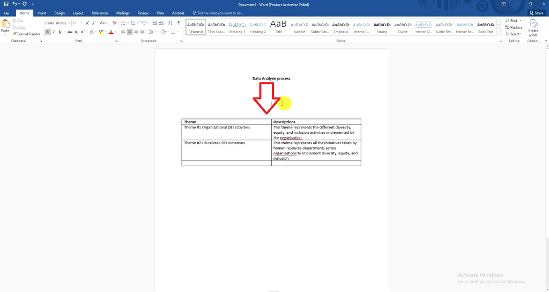Open the Shading paint bucket color
The width and height of the screenshot is (549, 292).
[x=163, y=32]
